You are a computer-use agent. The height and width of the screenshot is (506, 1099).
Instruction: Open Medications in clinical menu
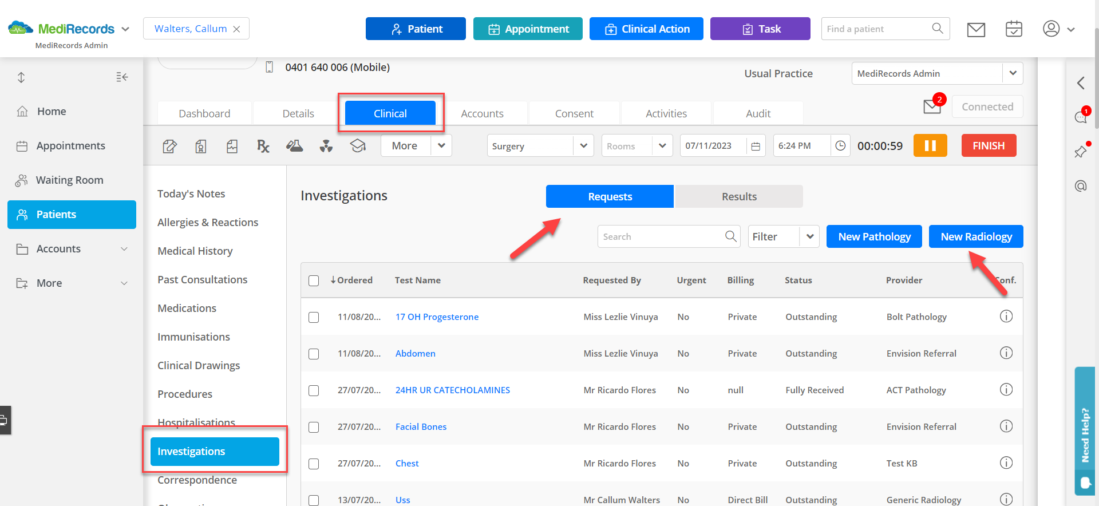pos(187,309)
